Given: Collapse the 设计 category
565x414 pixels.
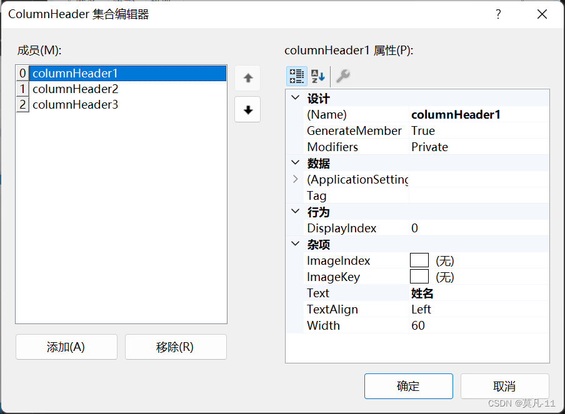Looking at the screenshot, I should tap(295, 97).
